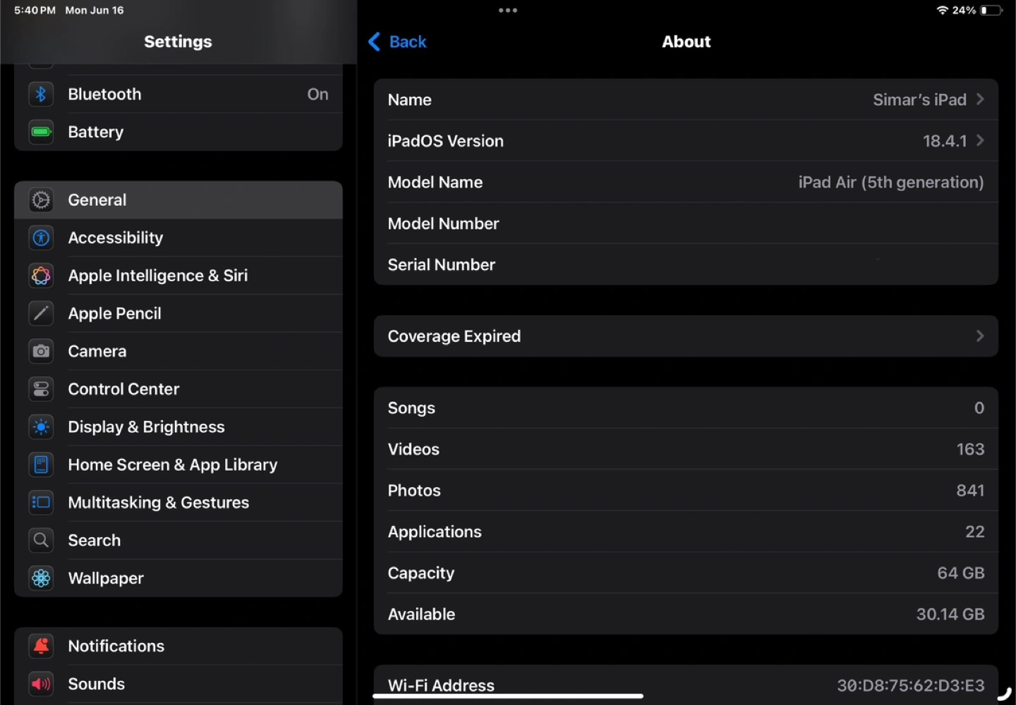The image size is (1016, 705).
Task: Tap Coverage Expired row
Action: (686, 336)
